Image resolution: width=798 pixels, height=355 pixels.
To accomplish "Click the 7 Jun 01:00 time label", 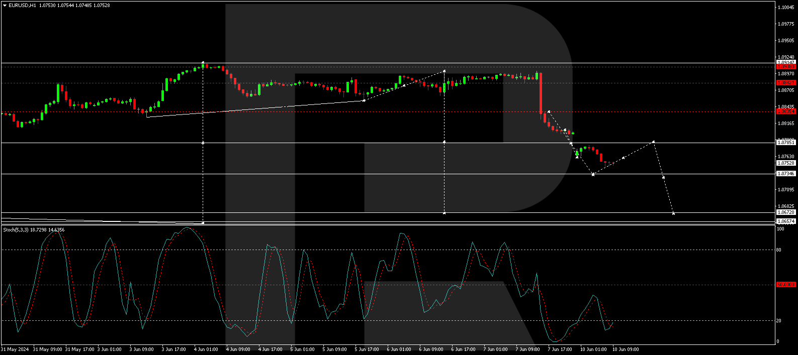I will [x=496, y=349].
